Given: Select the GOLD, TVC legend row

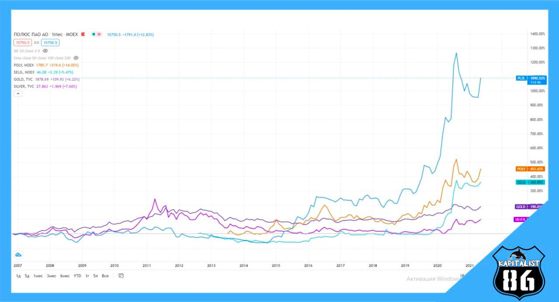Looking at the screenshot, I should 46,79.
